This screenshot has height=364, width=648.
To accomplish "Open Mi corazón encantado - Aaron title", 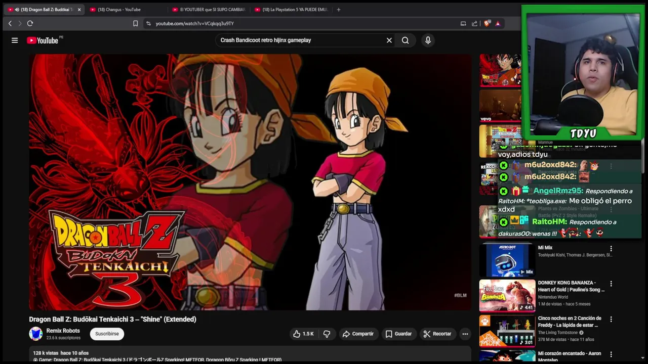I will [570, 356].
